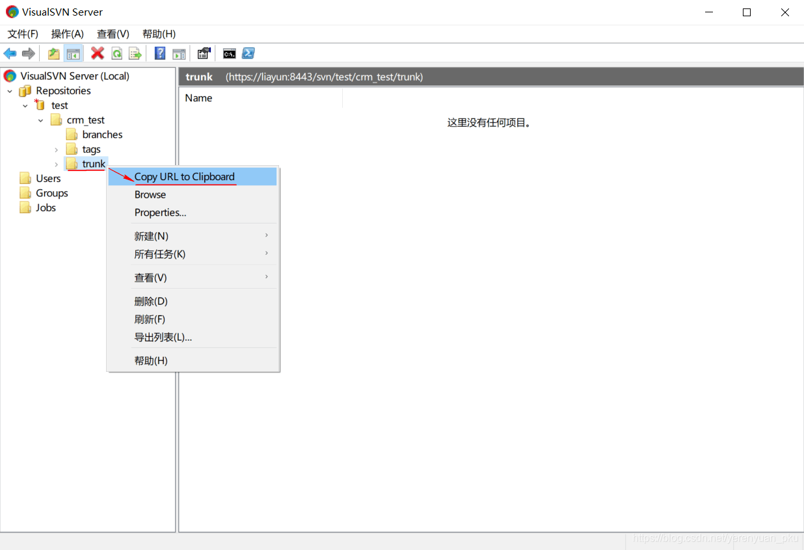Click the trunk URL in the header bar
Screen dimensions: 804x550
tap(324, 77)
